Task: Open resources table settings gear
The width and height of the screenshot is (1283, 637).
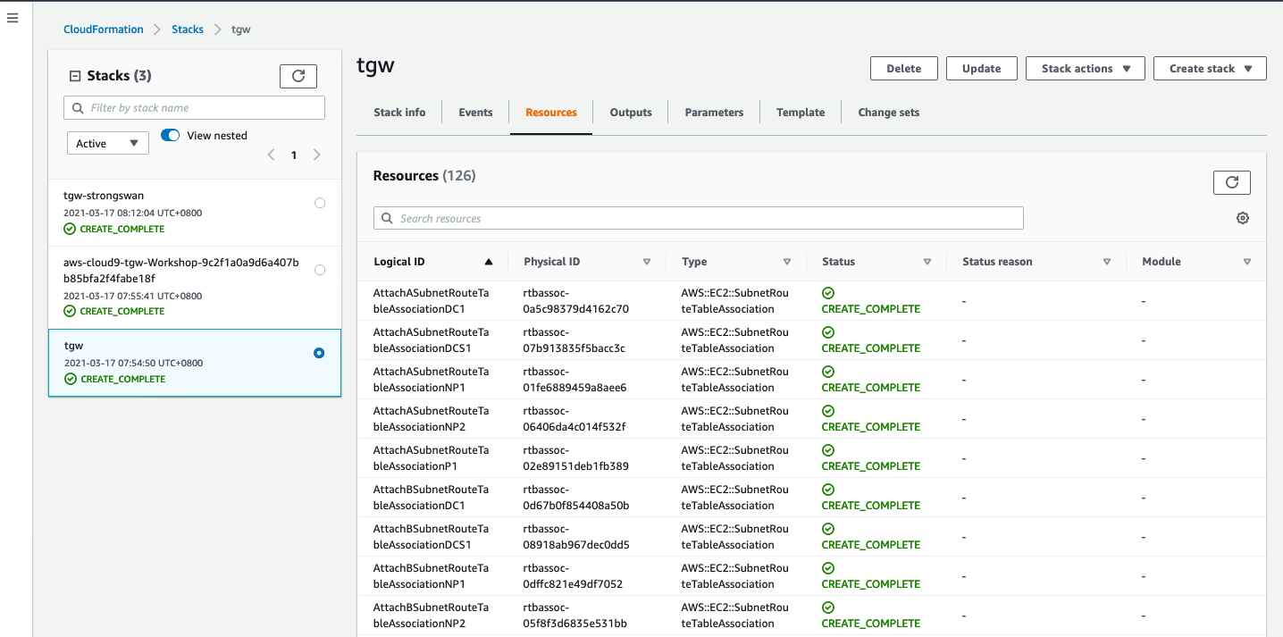Action: tap(1242, 218)
